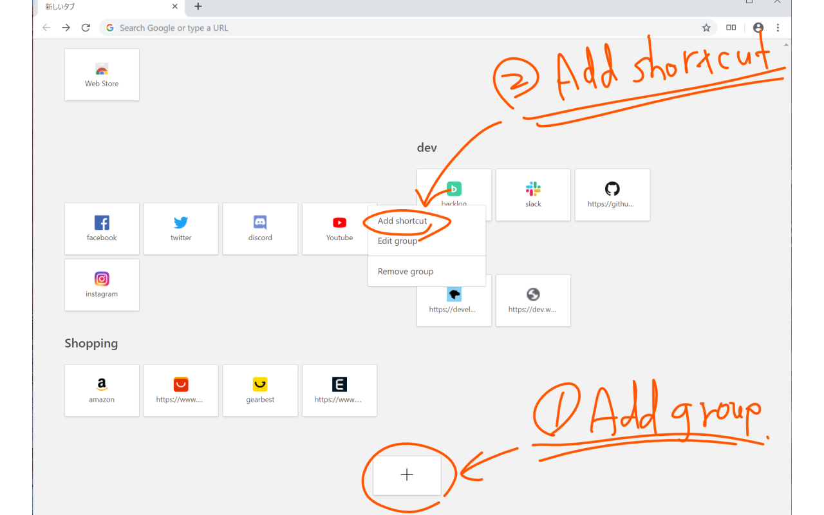Open the amazon shortcut
The width and height of the screenshot is (824, 515).
(x=102, y=391)
